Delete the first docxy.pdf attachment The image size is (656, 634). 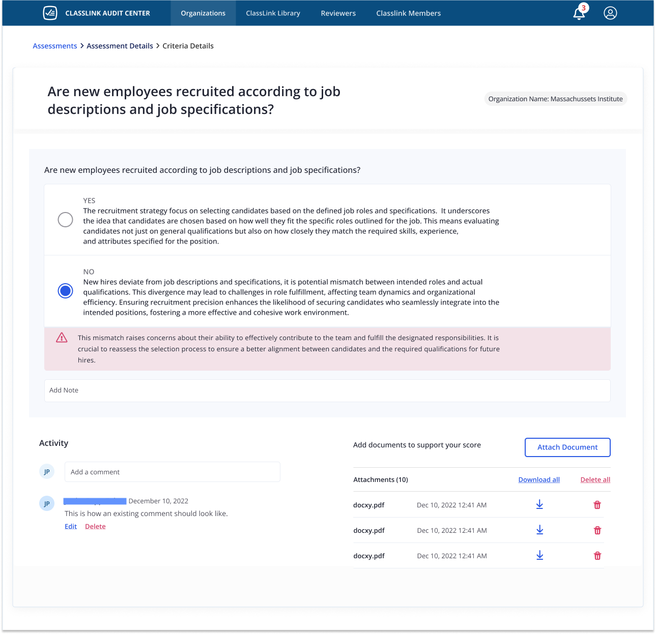[x=597, y=505]
